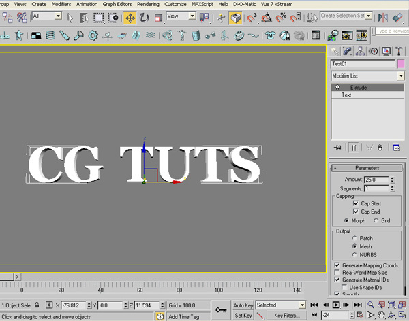Image resolution: width=409 pixels, height=321 pixels.
Task: Open the Rendering menu
Action: (x=148, y=4)
